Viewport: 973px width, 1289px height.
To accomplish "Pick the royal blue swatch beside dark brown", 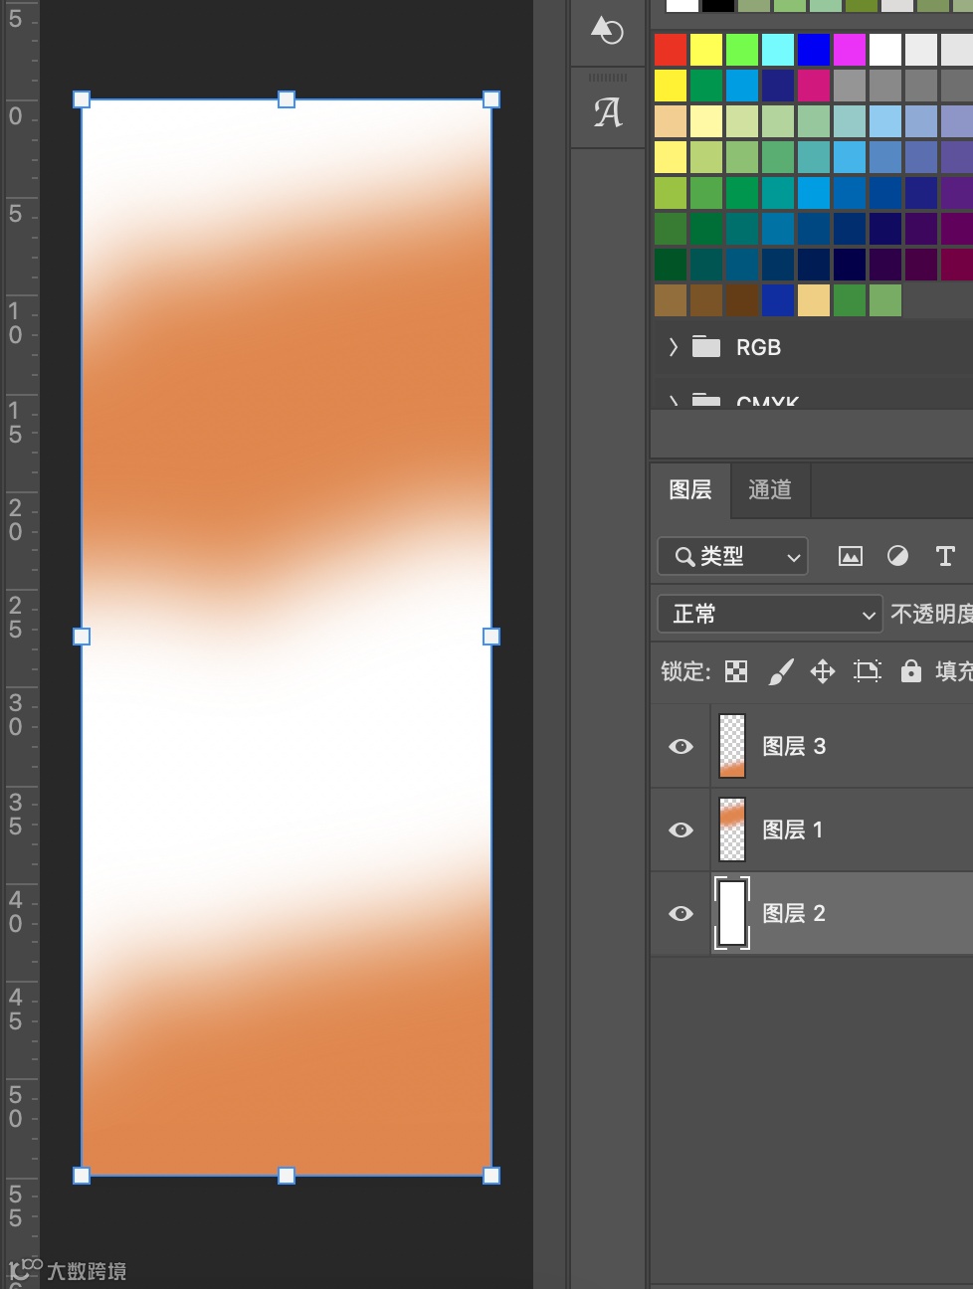I will (x=778, y=300).
